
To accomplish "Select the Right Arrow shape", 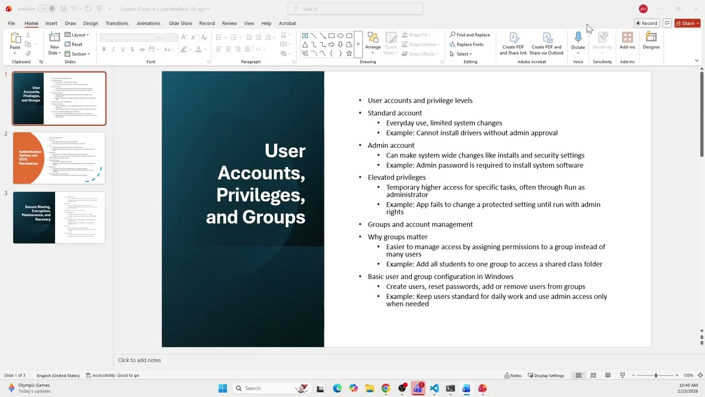I will tap(332, 45).
